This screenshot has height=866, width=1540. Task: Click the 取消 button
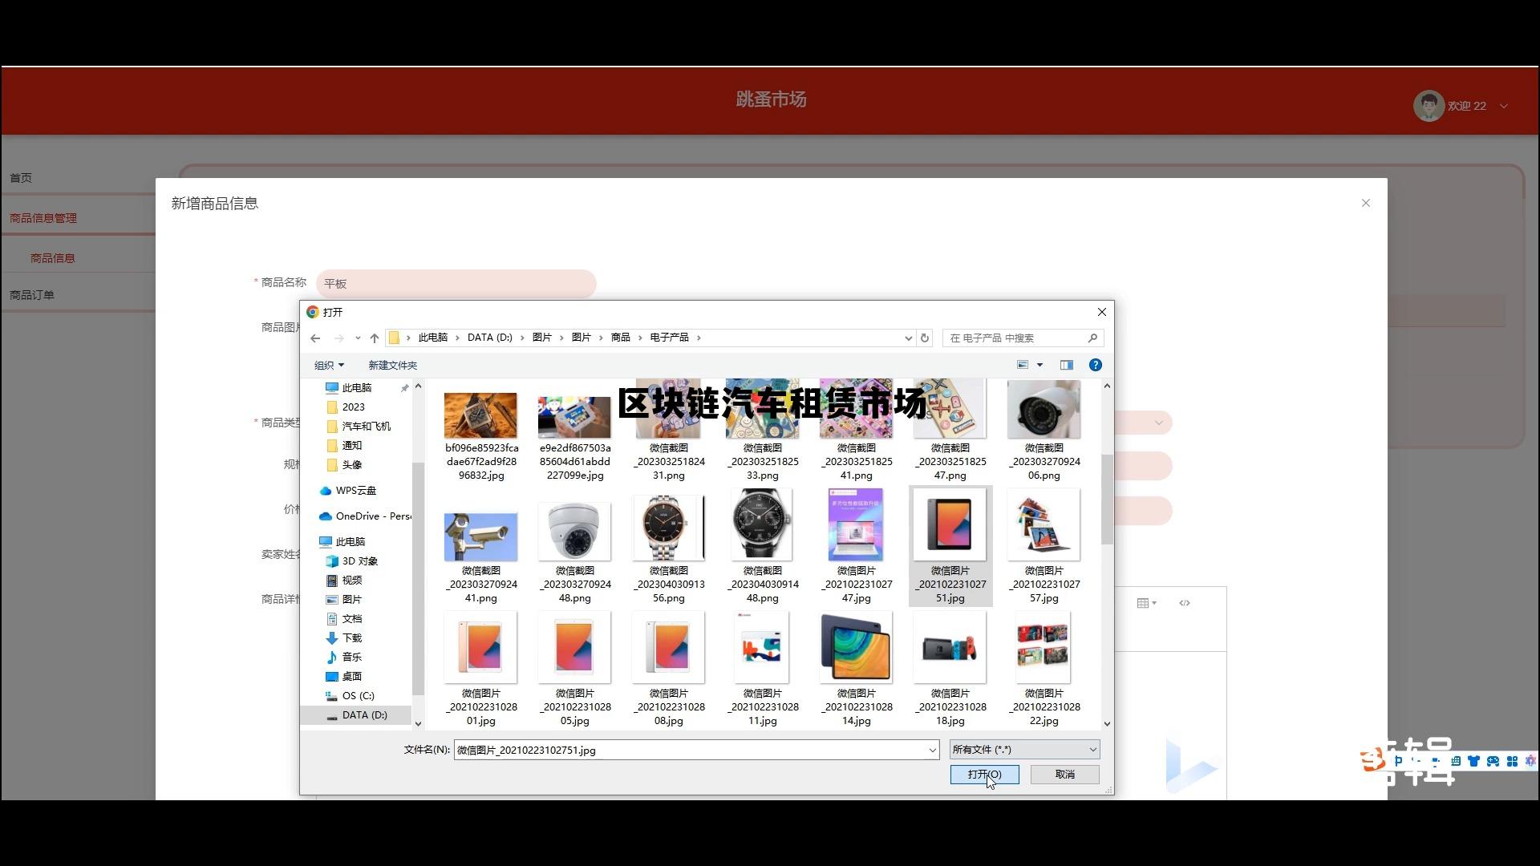coord(1064,775)
